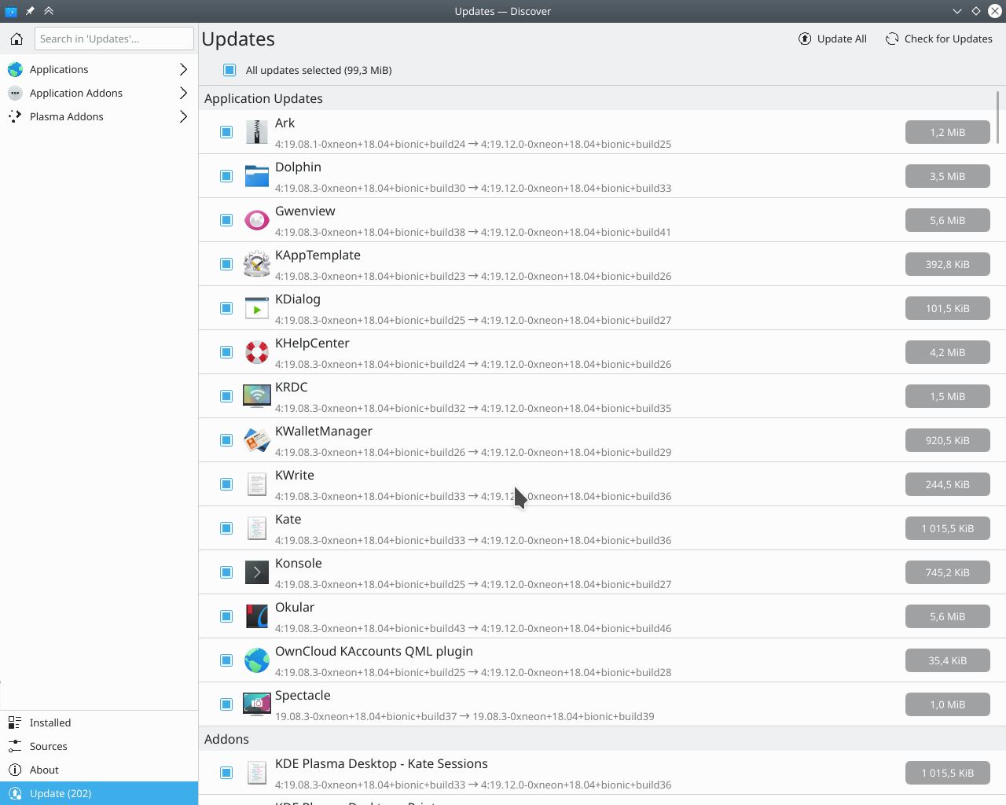Uncheck the KWalletManager update checkbox
The height and width of the screenshot is (805, 1006).
[x=226, y=440]
